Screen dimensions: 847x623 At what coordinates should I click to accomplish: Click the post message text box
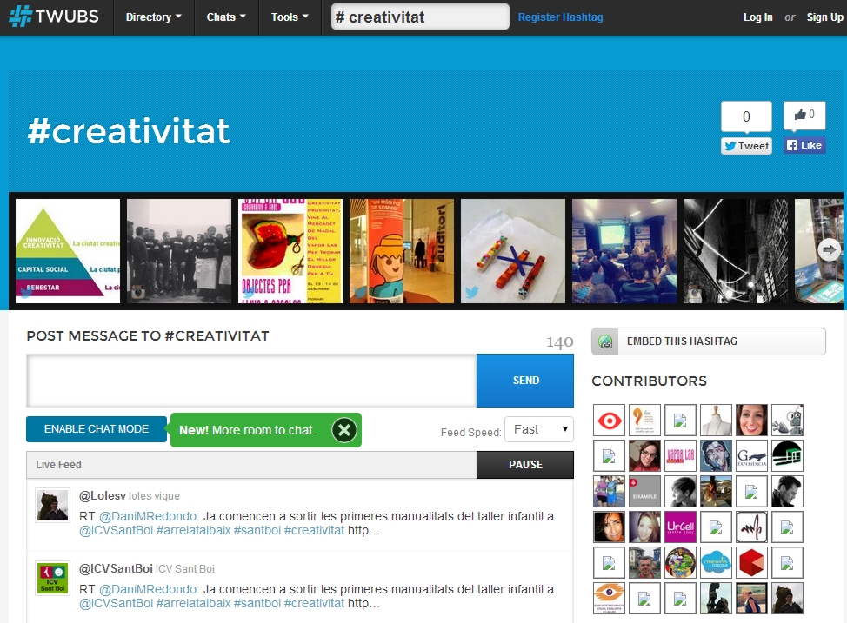(x=251, y=381)
